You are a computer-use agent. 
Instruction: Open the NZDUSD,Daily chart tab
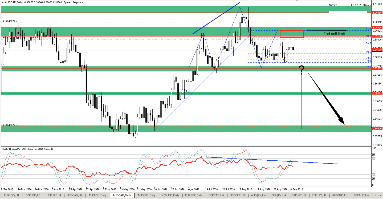[x=171, y=195]
